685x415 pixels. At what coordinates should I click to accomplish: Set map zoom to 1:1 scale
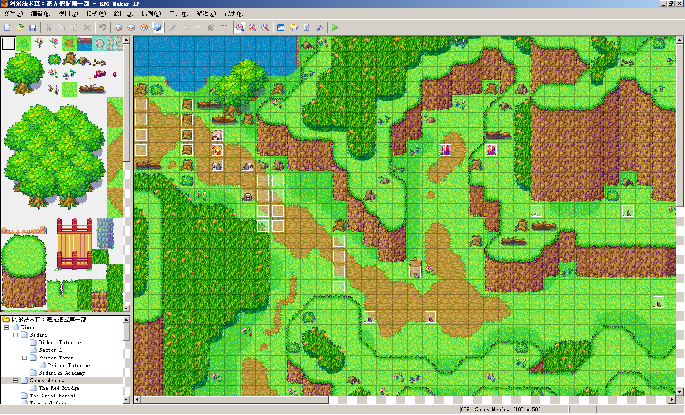tap(240, 28)
